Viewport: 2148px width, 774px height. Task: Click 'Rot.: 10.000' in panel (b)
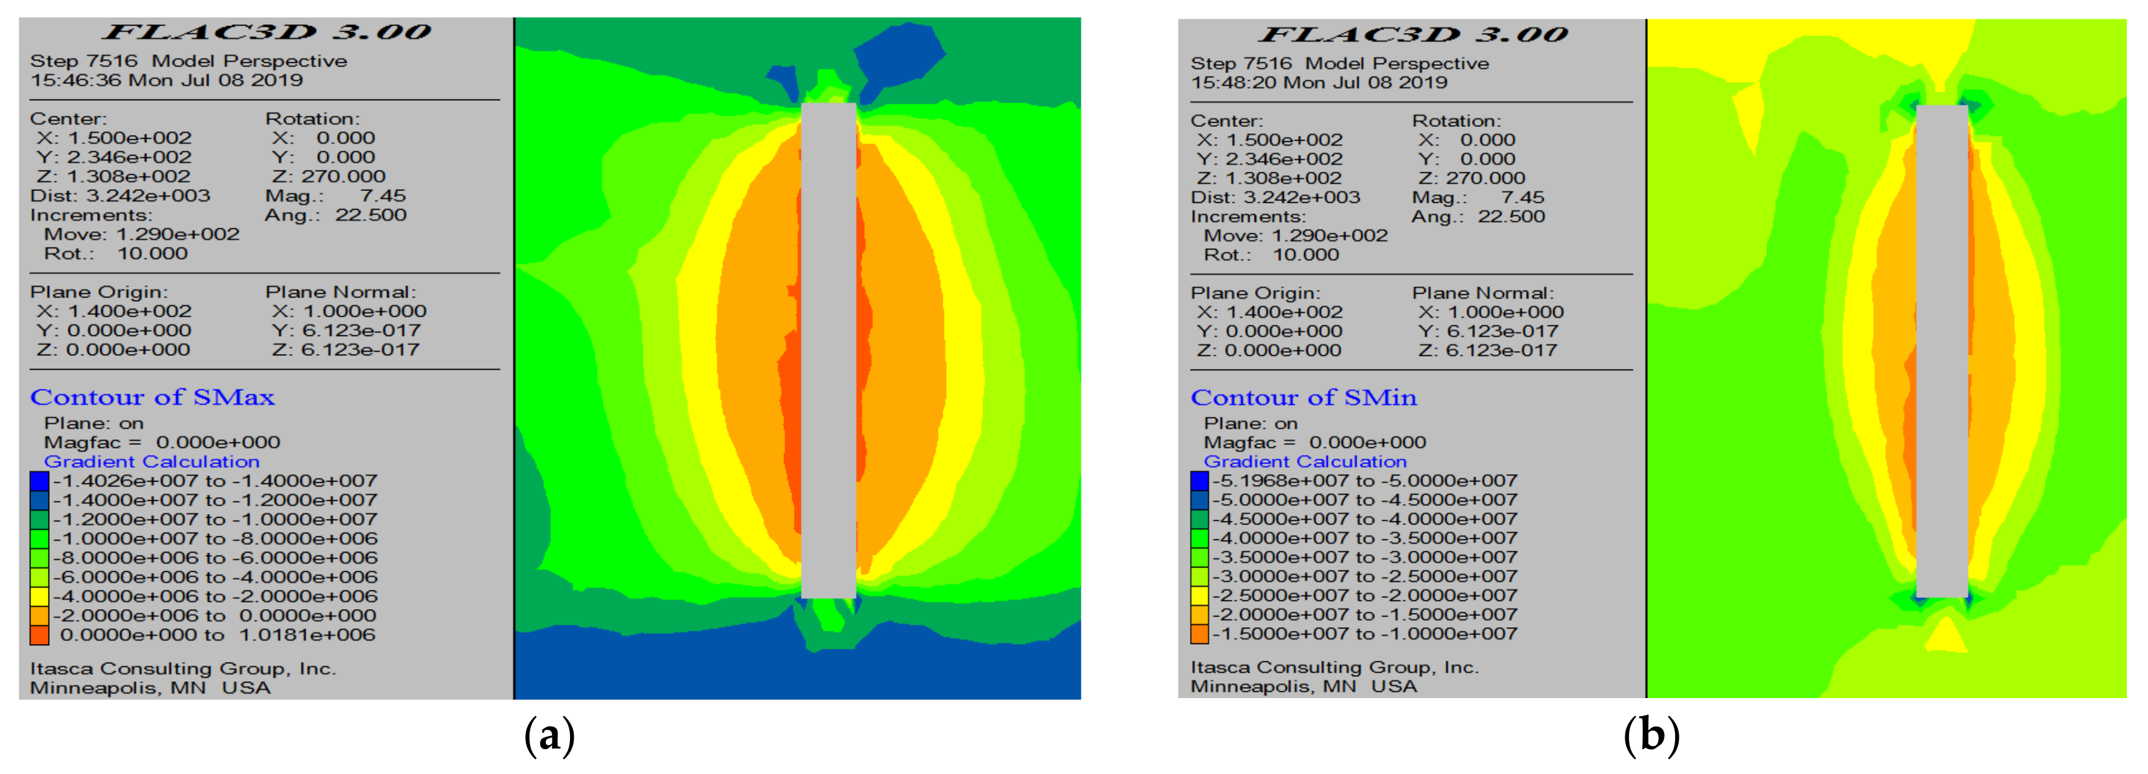(1271, 255)
